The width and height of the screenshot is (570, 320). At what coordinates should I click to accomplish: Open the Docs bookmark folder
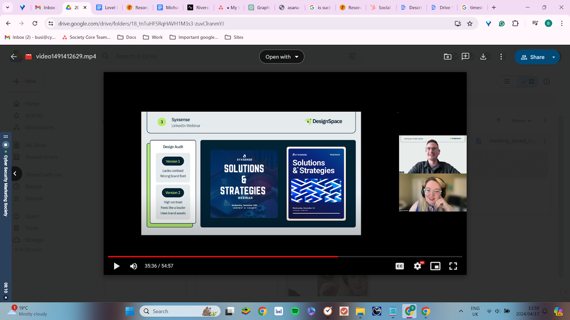[127, 37]
